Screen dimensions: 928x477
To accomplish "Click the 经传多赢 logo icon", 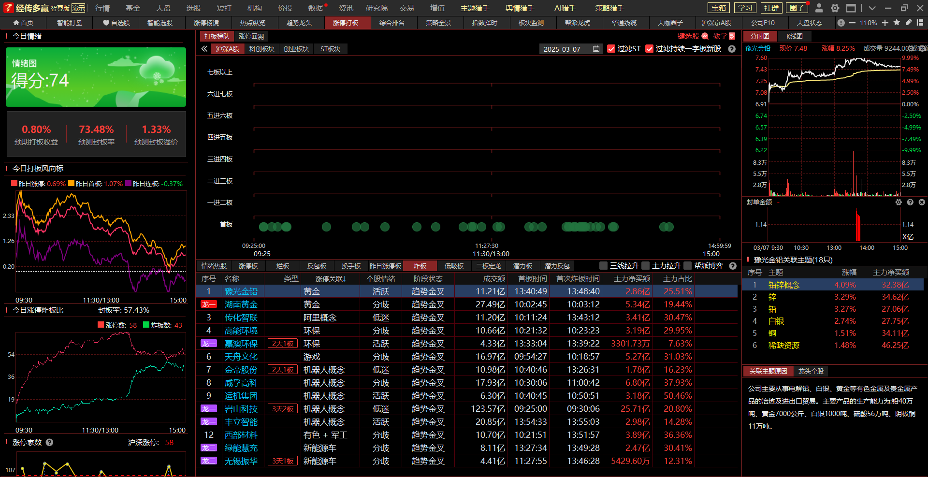I will tap(8, 8).
